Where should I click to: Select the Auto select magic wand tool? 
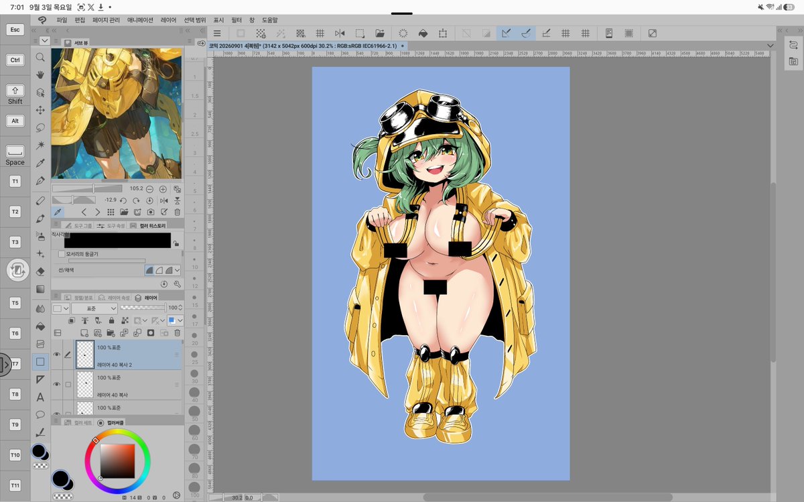40,145
